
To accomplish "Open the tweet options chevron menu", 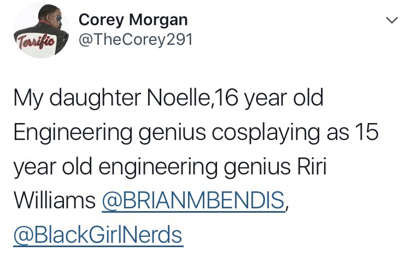I will [390, 21].
